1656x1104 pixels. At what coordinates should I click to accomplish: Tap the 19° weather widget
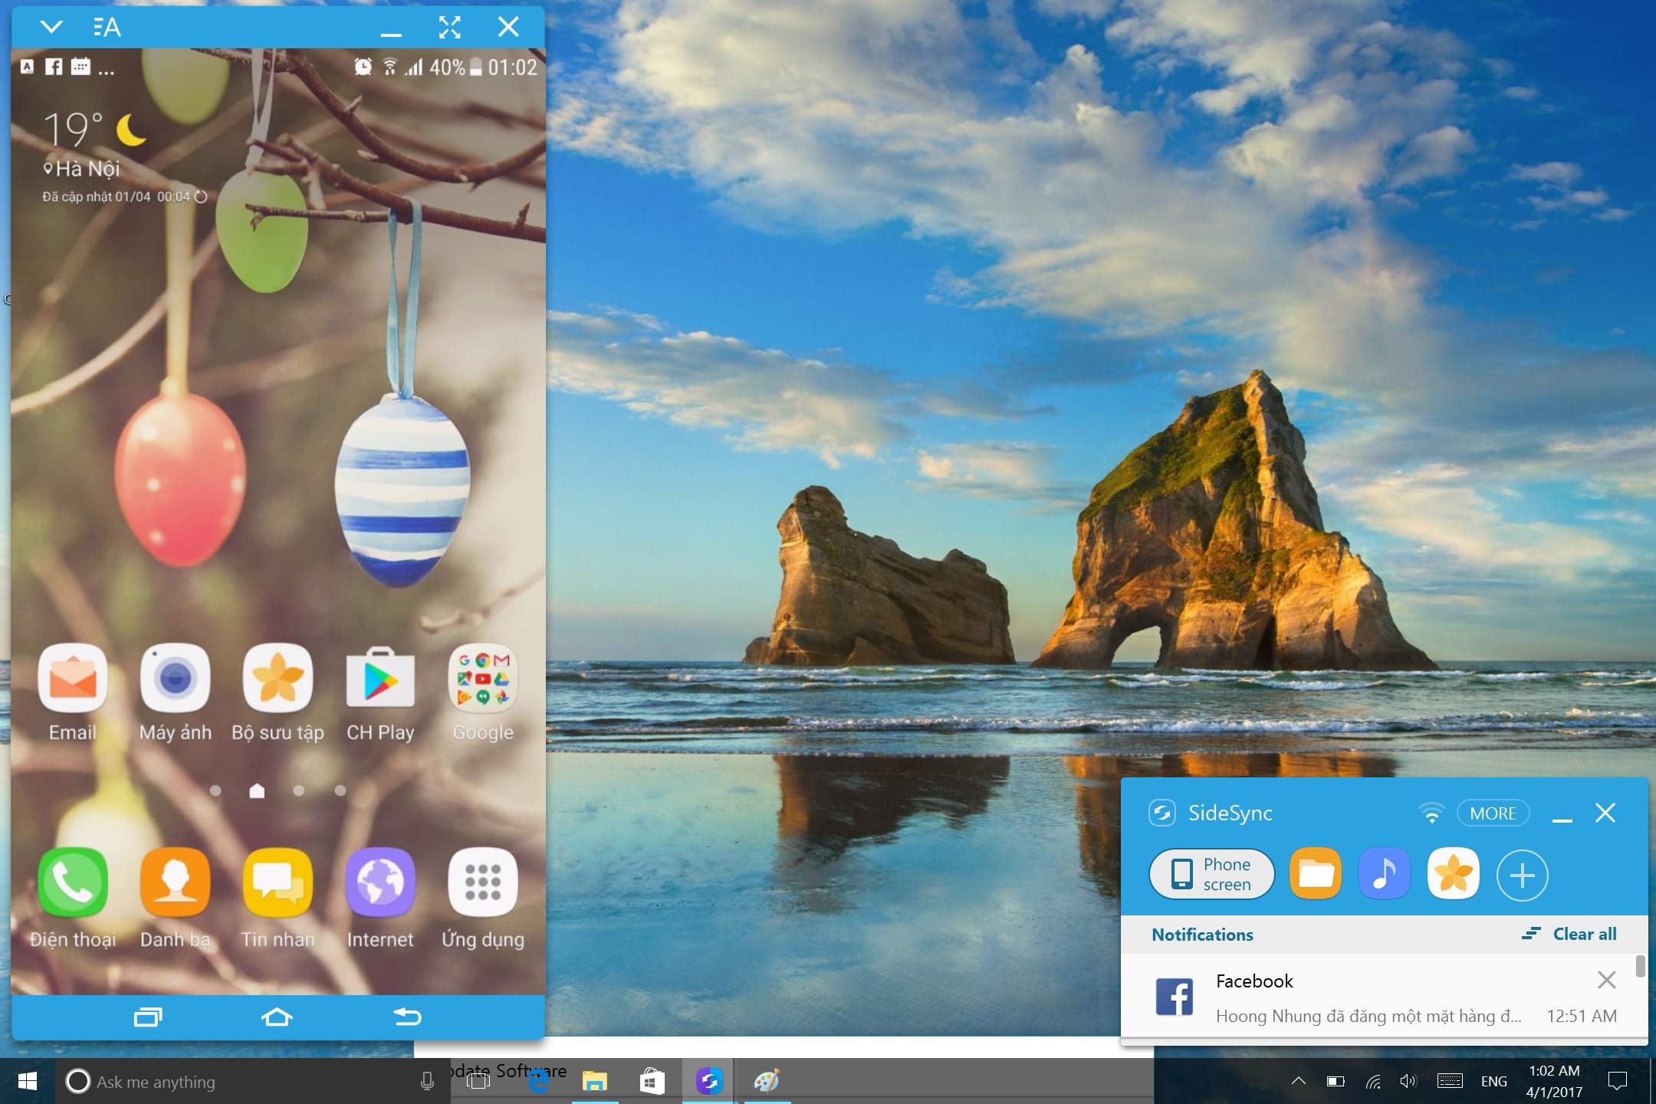point(95,129)
